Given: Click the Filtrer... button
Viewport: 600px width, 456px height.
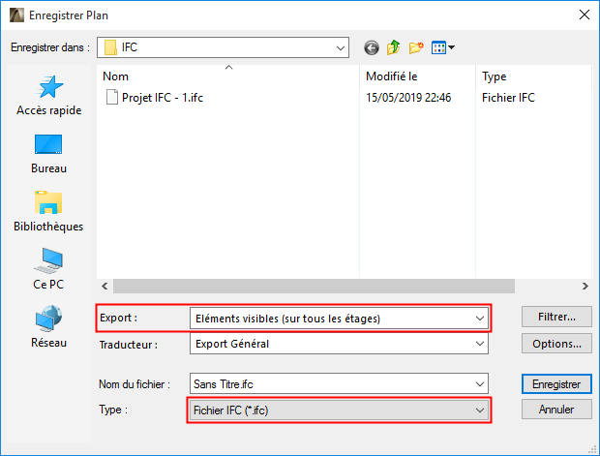Looking at the screenshot, I should coord(556,317).
